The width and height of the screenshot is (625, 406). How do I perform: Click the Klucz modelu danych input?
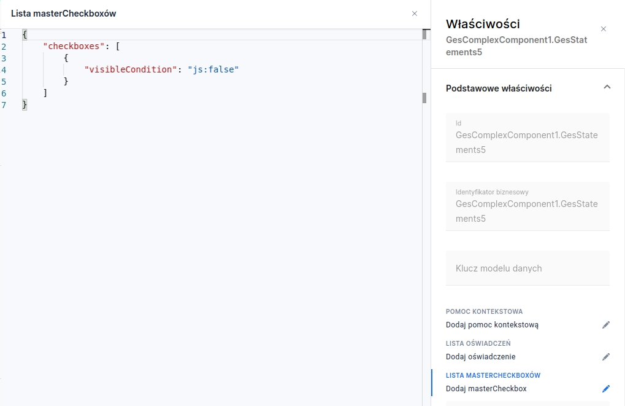click(x=527, y=268)
